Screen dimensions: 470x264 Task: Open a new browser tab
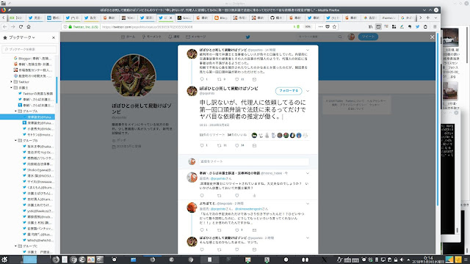(x=428, y=18)
